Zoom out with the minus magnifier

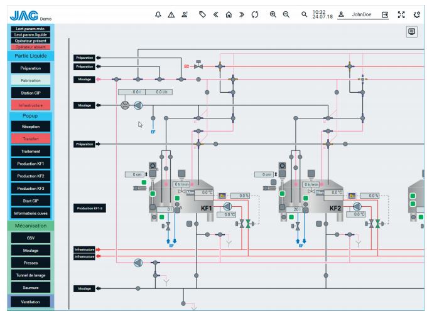pyautogui.click(x=288, y=13)
